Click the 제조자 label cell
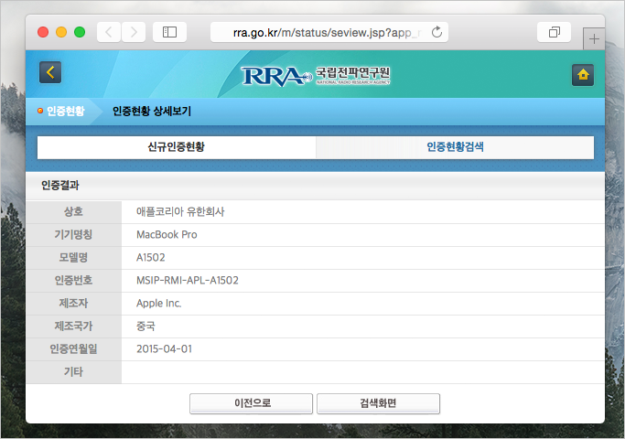Image resolution: width=625 pixels, height=439 pixels. point(74,304)
